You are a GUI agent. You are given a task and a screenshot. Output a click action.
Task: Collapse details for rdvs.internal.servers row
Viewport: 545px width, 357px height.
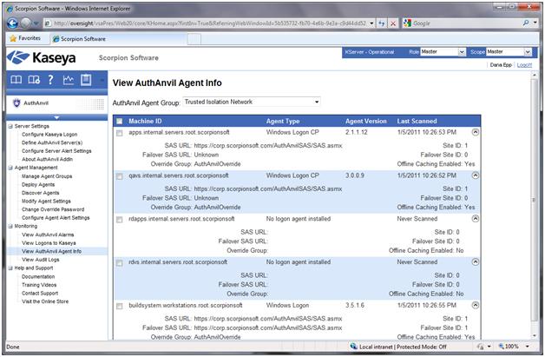click(x=475, y=261)
